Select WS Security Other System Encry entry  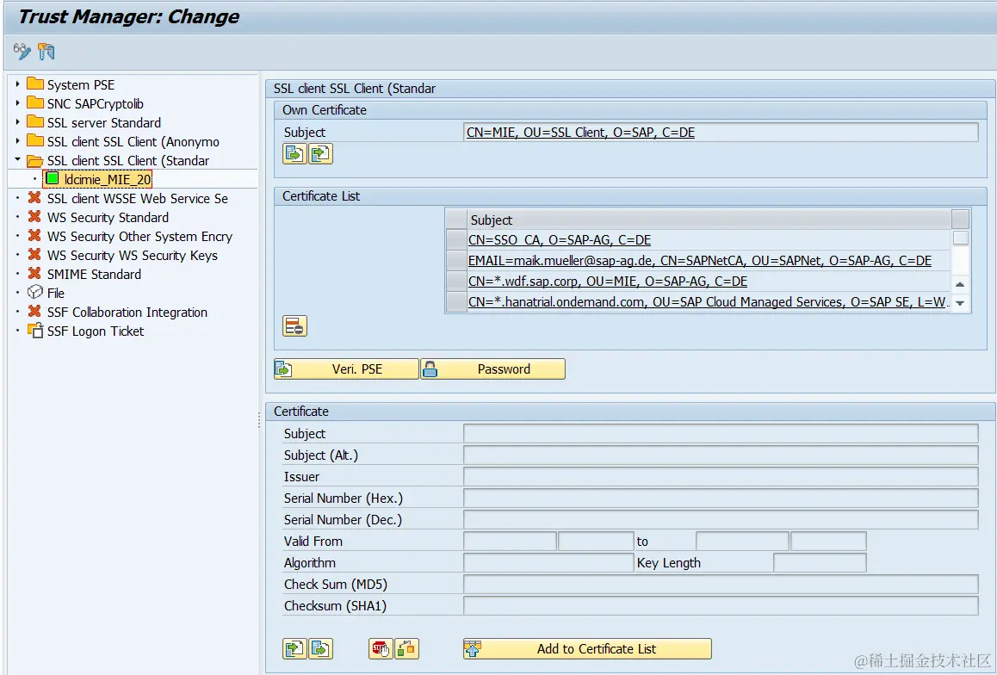(139, 237)
